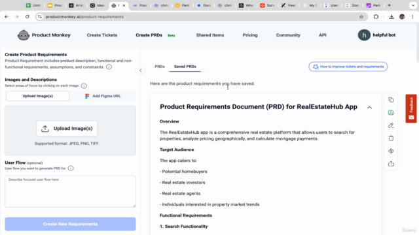Switch to the Surv browser tab
Screen dimensions: 419x235
tap(268, 5)
